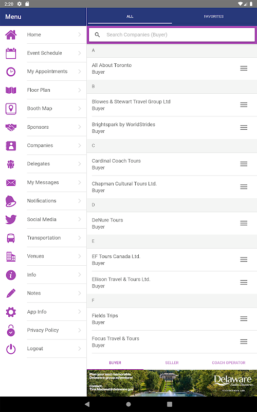257x412 pixels.
Task: Expand the My Appointments chevron
Action: (x=80, y=72)
